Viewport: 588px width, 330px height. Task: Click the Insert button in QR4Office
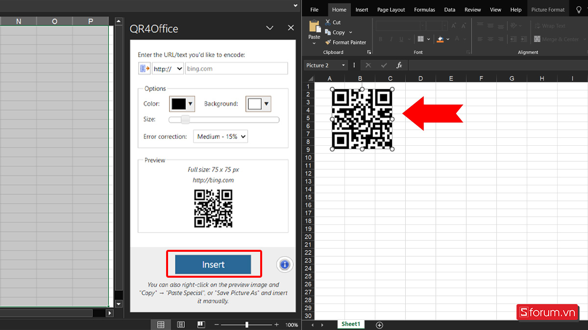coord(214,264)
